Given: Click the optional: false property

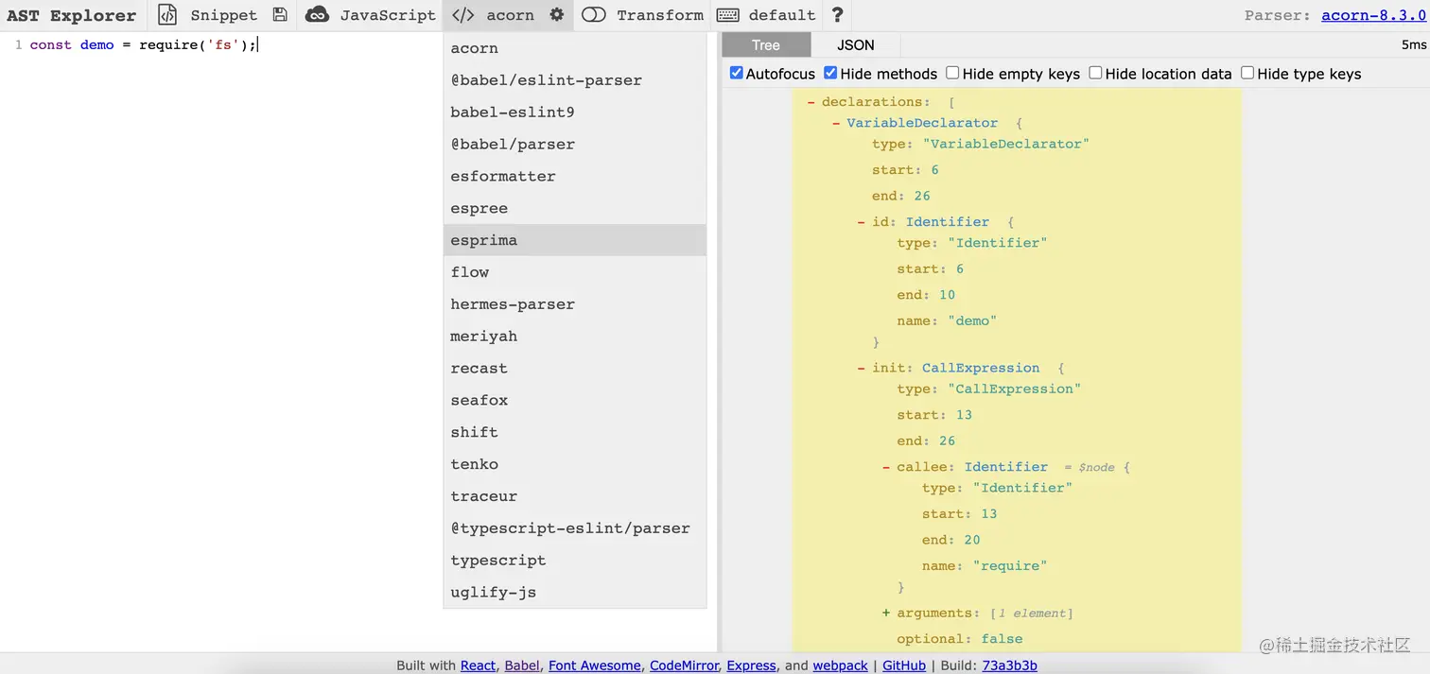Looking at the screenshot, I should 960,639.
